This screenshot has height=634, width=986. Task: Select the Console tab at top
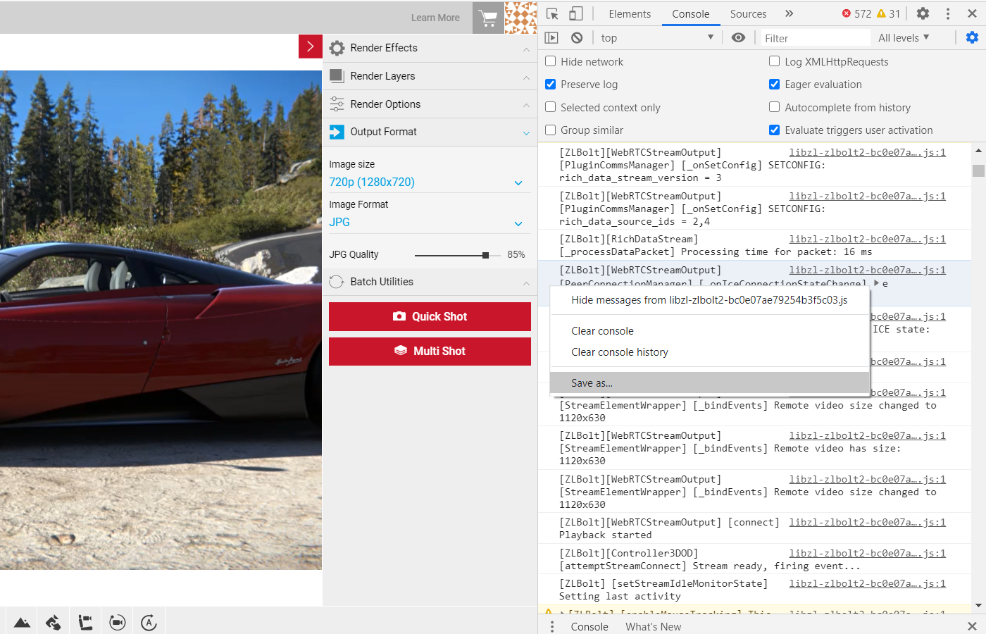[x=691, y=13]
